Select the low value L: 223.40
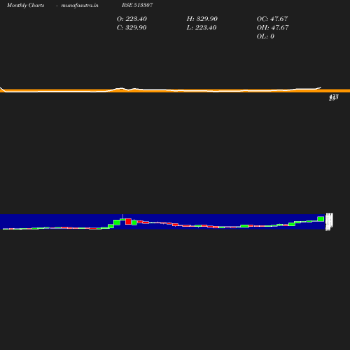The image size is (350, 350). (x=202, y=27)
